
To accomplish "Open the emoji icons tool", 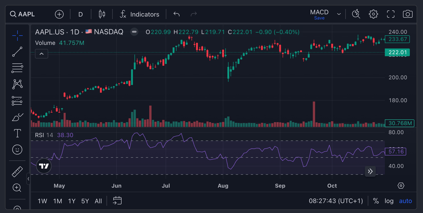I will coord(17,150).
